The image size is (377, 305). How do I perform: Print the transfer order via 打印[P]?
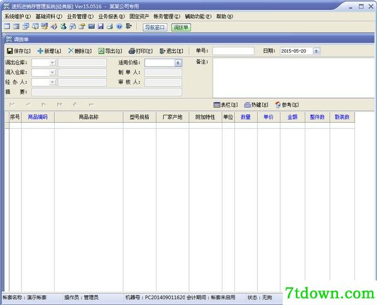(x=141, y=51)
